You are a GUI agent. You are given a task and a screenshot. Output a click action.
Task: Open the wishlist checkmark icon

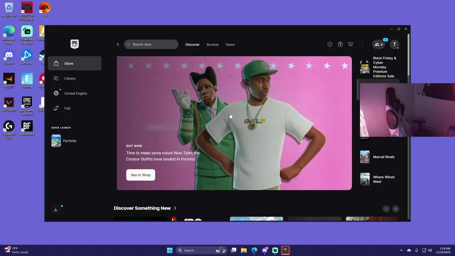click(330, 44)
